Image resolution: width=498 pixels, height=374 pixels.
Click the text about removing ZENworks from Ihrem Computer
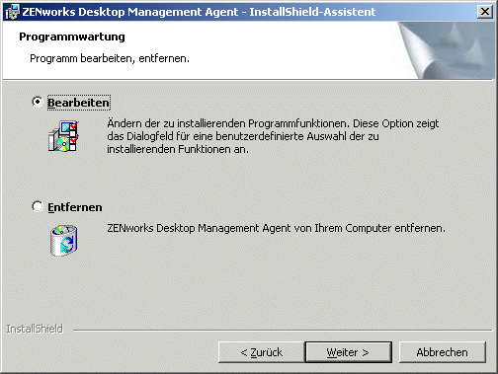276,228
